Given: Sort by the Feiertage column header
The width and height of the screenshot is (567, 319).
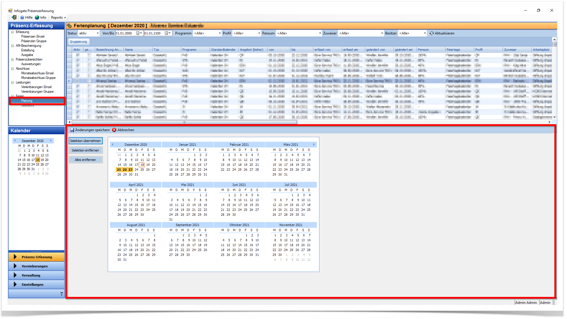Looking at the screenshot, I should pos(460,50).
